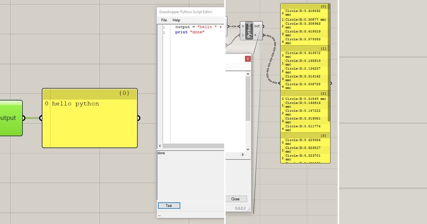Open the File menu in the Python Script Editor

(164, 20)
